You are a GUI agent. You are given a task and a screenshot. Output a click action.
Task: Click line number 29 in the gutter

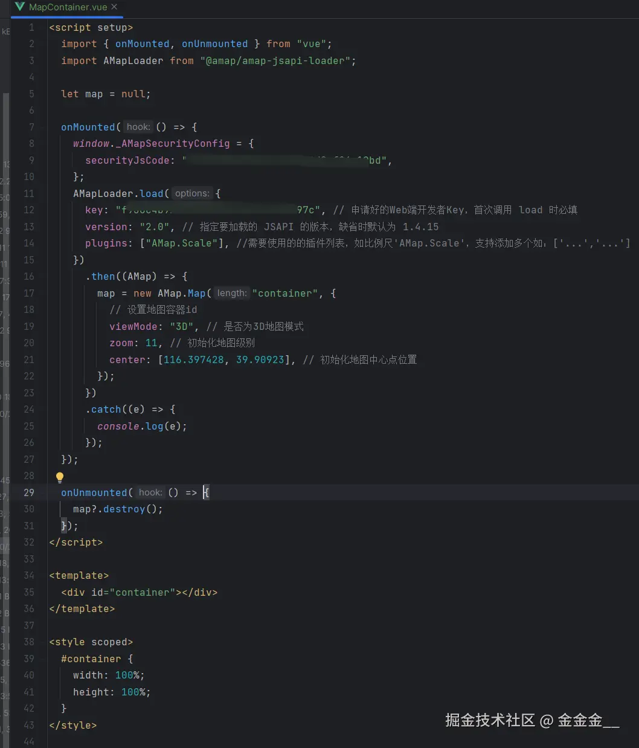(29, 492)
